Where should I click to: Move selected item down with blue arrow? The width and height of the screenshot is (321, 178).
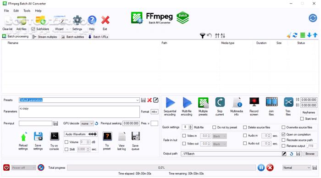pos(310,35)
